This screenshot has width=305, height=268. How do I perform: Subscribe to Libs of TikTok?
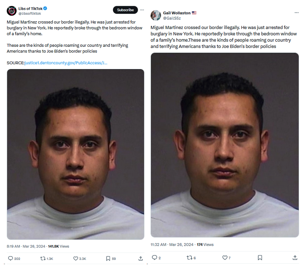[125, 10]
